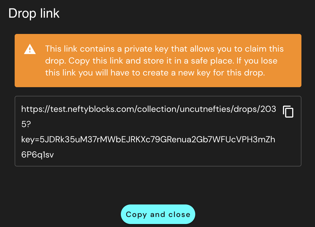Click the word "close" on the cyan button
The image size is (315, 227).
[x=179, y=215]
